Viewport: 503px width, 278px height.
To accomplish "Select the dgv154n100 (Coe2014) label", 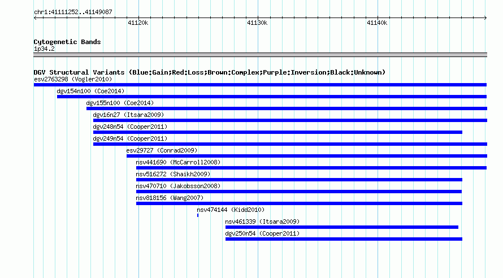I will point(90,91).
